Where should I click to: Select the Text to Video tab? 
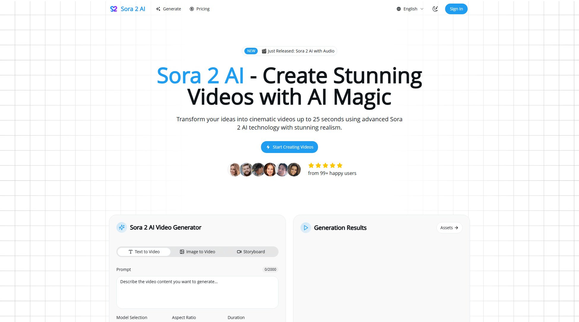(144, 251)
